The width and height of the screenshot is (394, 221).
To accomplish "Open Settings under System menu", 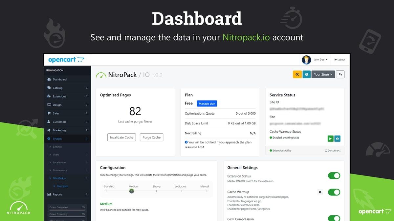I will 57,147.
